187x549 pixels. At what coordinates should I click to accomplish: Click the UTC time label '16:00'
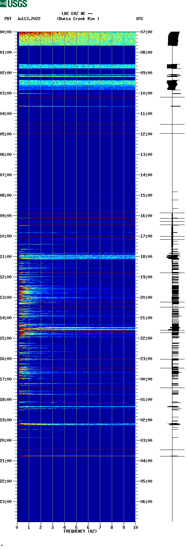coord(146,216)
